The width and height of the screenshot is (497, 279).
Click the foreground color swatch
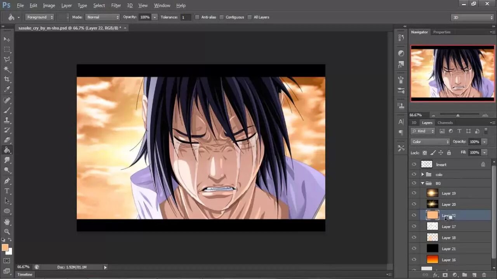pos(5,248)
